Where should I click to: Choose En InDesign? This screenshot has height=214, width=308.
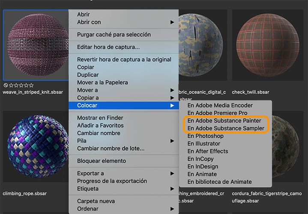225,166
